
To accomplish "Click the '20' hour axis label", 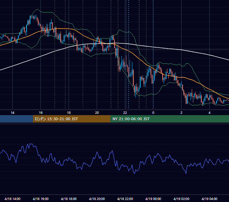I will pyautogui.click(x=97, y=113).
